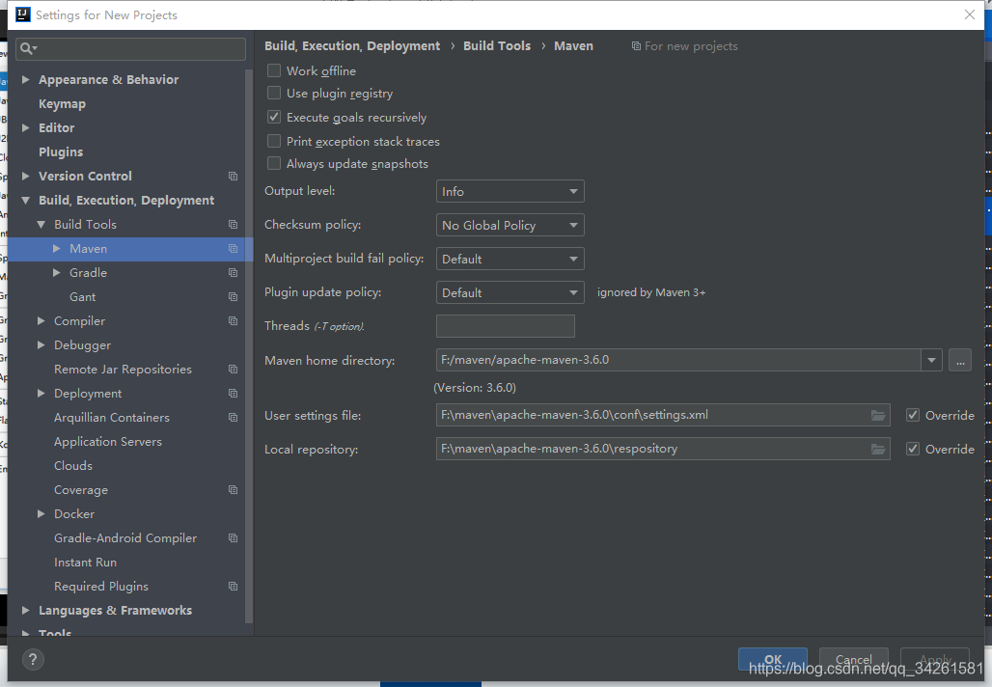
Task: Open Maven home directory dropdown arrow
Action: (931, 360)
